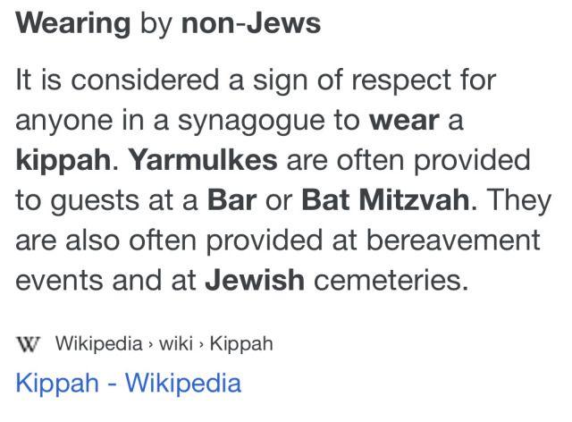The image size is (572, 422).
Task: Click the word 'bereavement' in the snippet
Action: [453, 240]
